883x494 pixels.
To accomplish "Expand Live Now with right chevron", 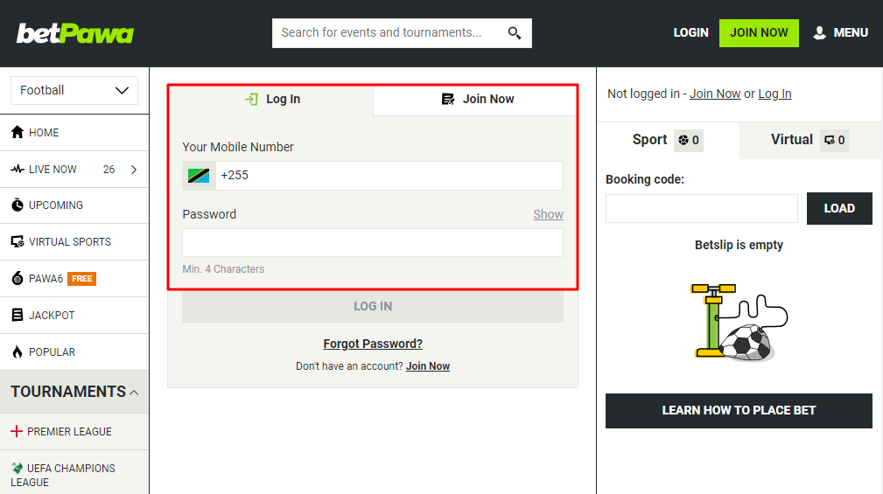I will click(x=134, y=170).
